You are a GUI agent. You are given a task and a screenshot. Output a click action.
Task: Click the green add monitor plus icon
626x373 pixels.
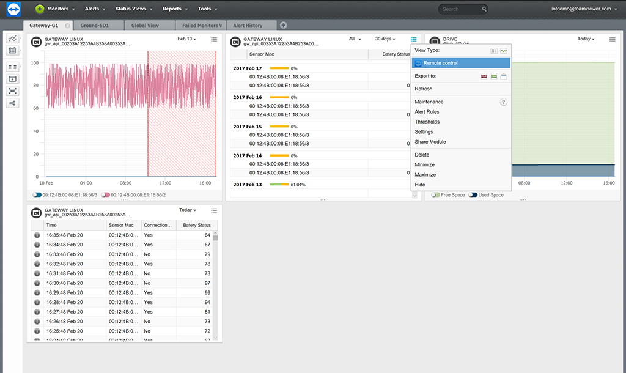(x=40, y=9)
